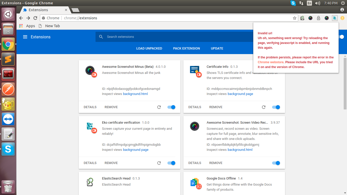The height and width of the screenshot is (195, 347).
Task: Inspect background page of Certificate Info
Action: point(240,94)
